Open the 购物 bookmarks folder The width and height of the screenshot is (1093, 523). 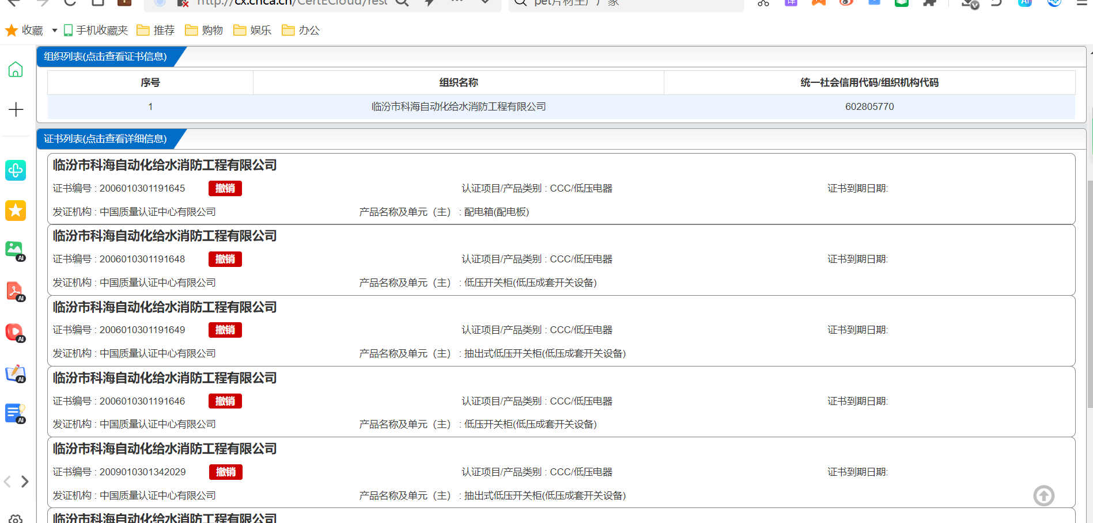point(204,30)
